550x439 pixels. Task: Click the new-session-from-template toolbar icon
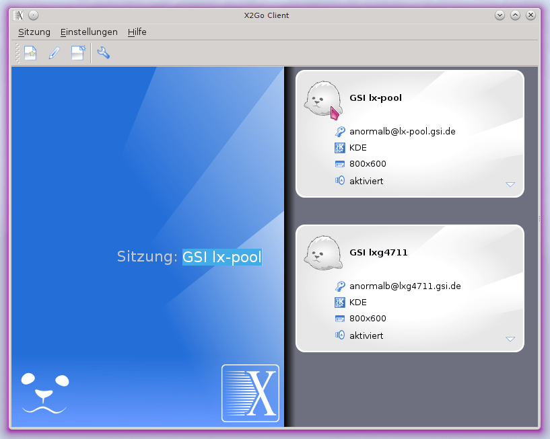coord(78,52)
